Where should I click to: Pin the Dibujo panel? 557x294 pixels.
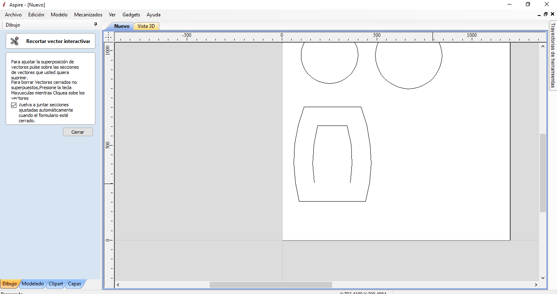point(96,25)
